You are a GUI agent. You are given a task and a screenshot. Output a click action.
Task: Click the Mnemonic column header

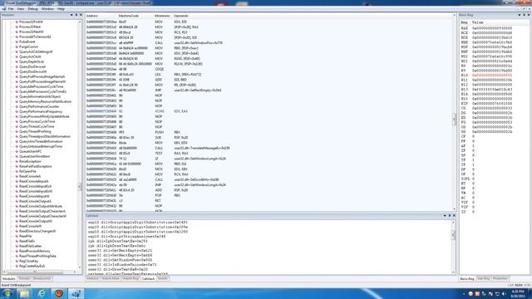pyautogui.click(x=162, y=16)
